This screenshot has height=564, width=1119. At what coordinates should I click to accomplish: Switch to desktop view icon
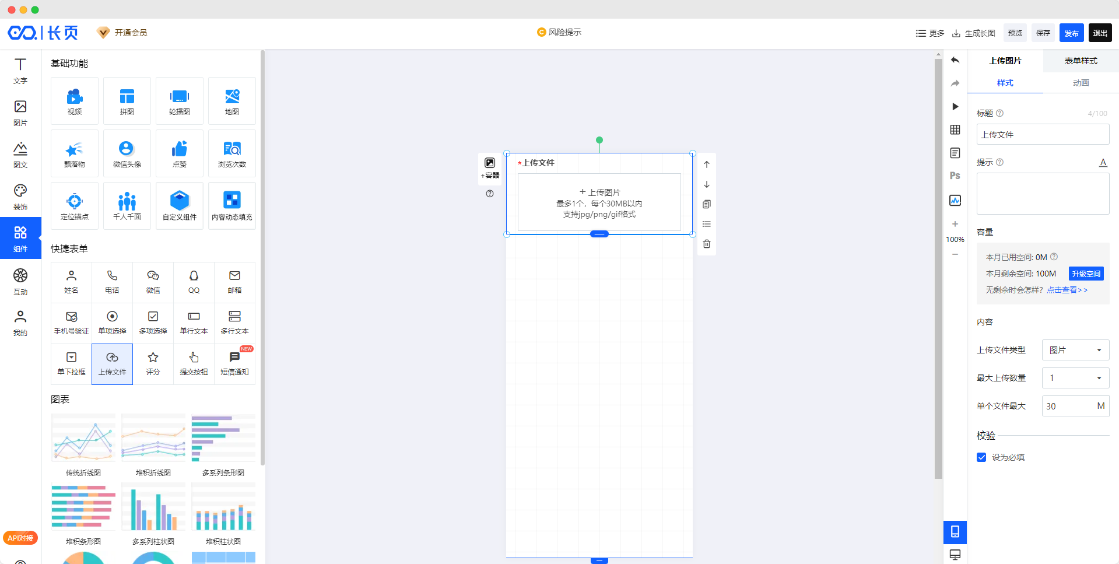point(955,555)
